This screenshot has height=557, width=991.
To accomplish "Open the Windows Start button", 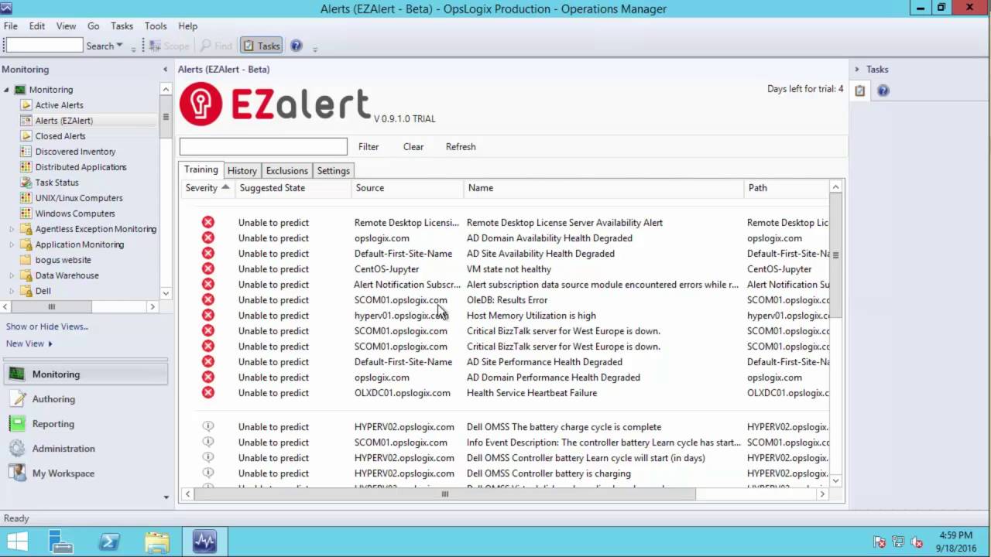I will click(x=17, y=542).
